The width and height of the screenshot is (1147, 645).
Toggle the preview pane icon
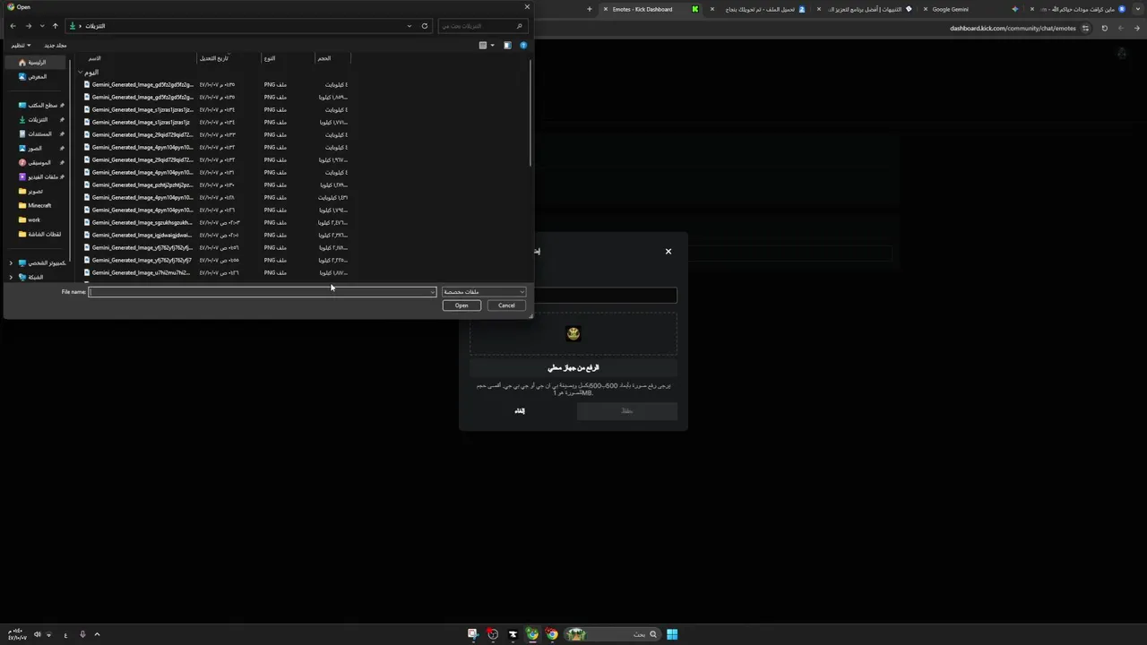point(507,45)
